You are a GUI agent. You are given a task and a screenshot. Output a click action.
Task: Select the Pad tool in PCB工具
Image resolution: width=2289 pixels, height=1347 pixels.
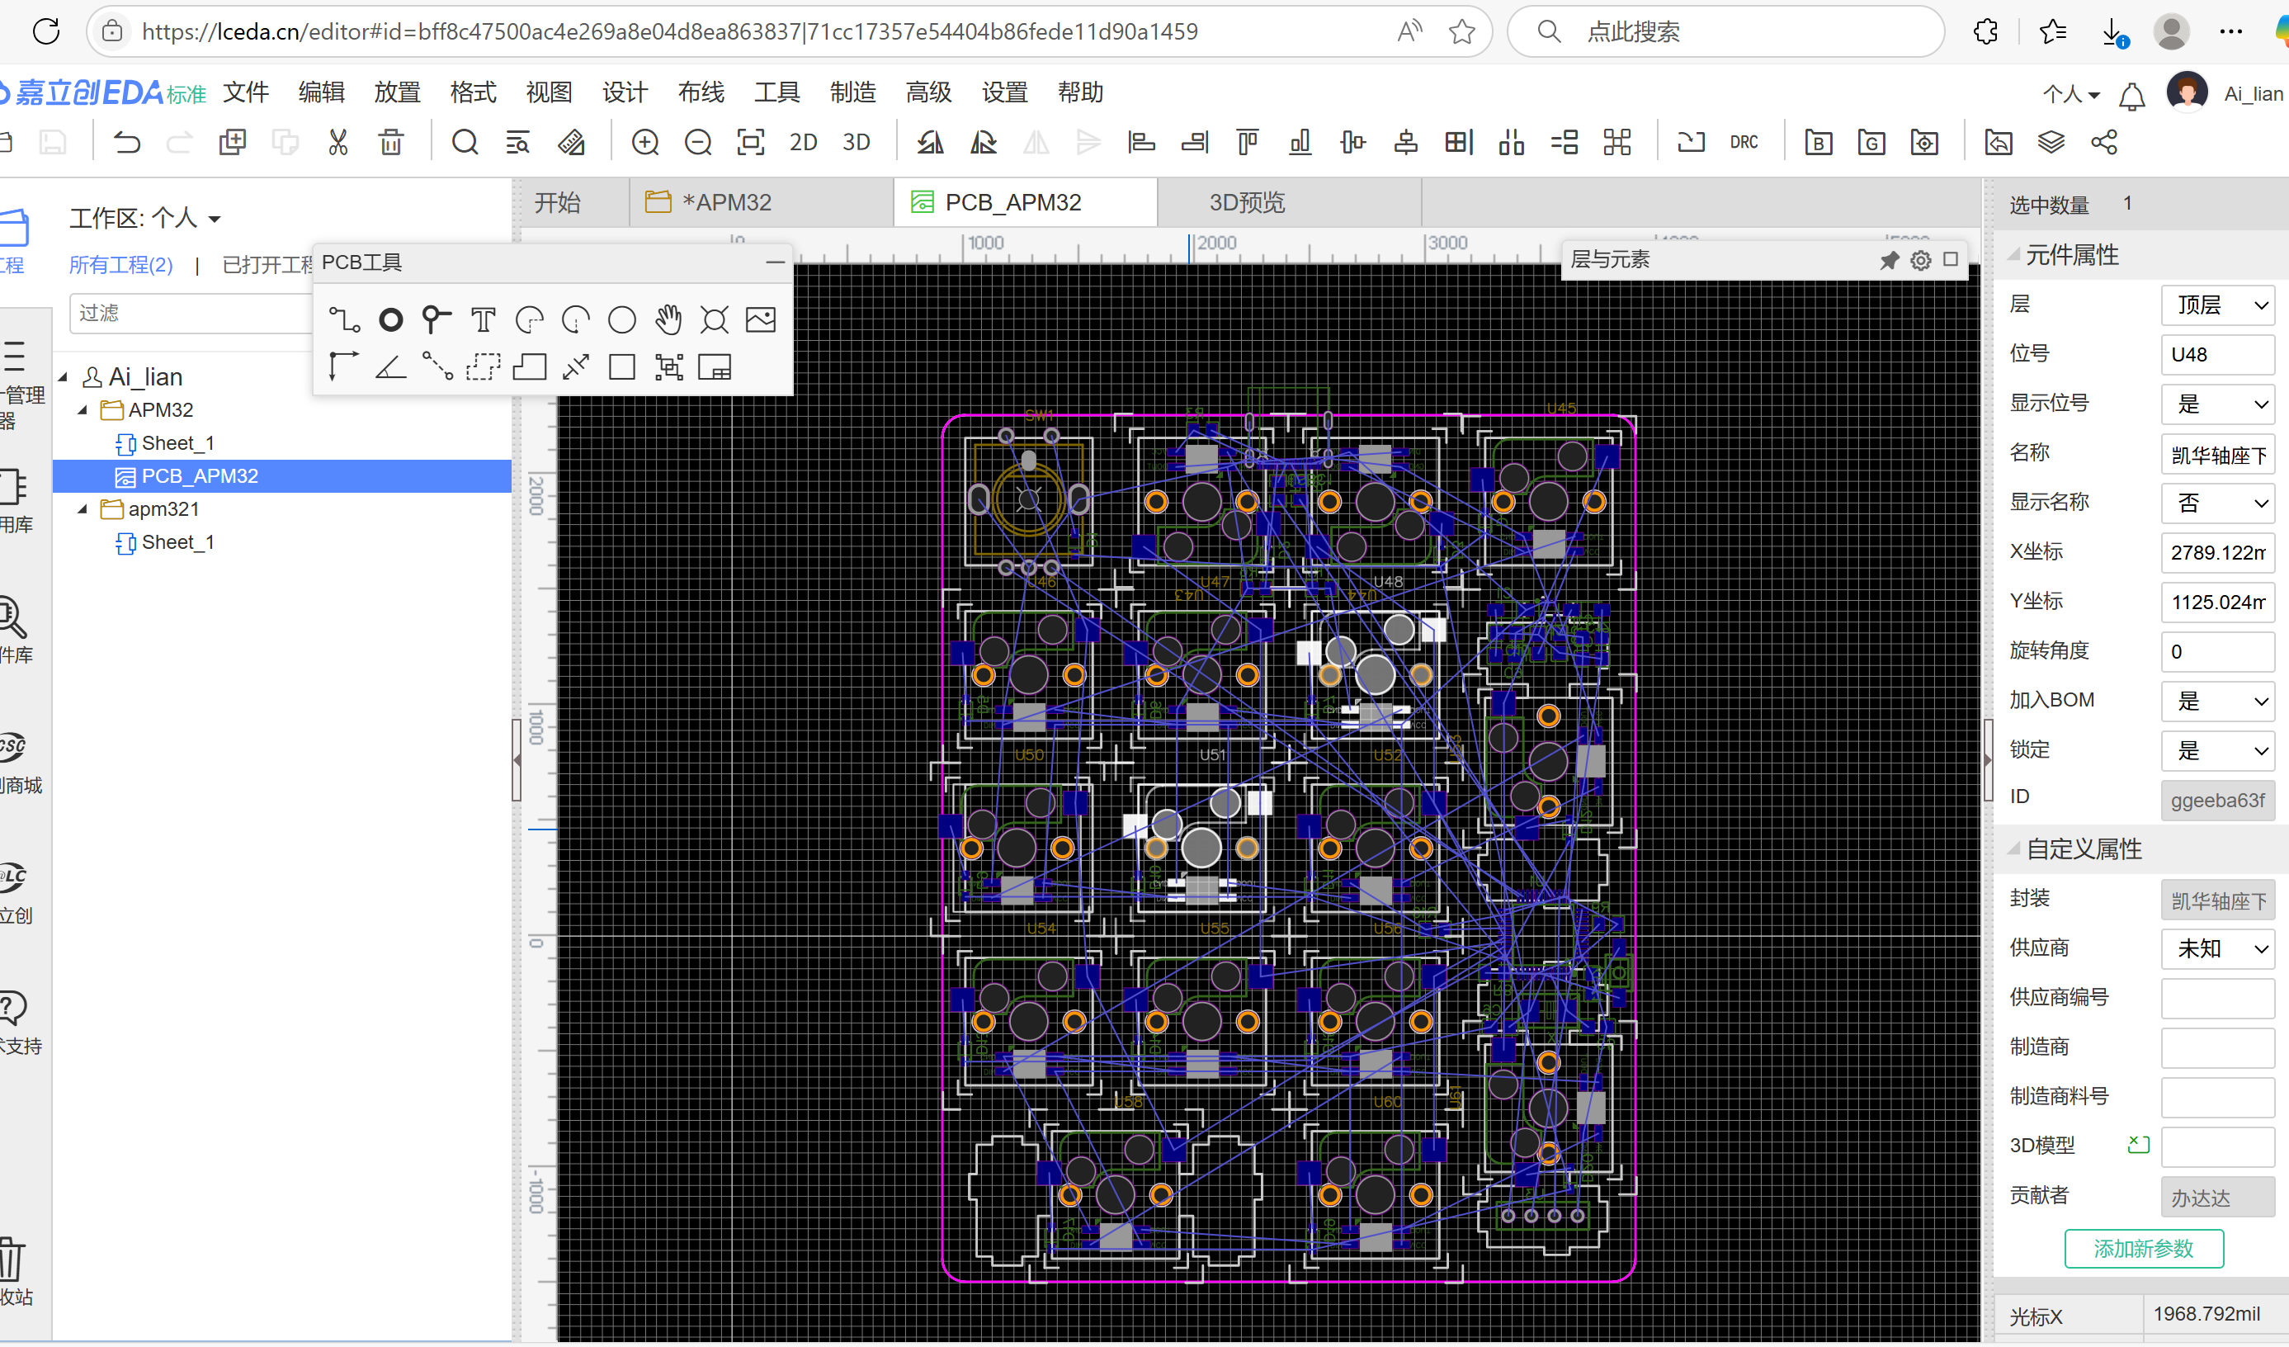coord(390,319)
